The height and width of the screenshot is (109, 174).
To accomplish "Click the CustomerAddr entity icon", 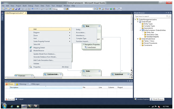I will click(x=45, y=74).
